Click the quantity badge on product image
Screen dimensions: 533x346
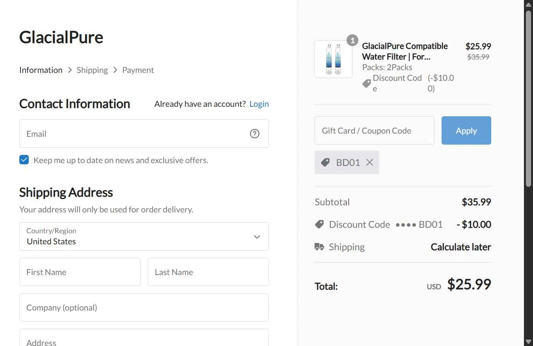click(352, 40)
